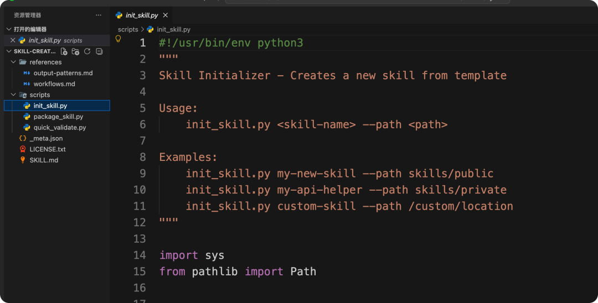Open workflows.md file
The width and height of the screenshot is (598, 303).
[x=54, y=83]
